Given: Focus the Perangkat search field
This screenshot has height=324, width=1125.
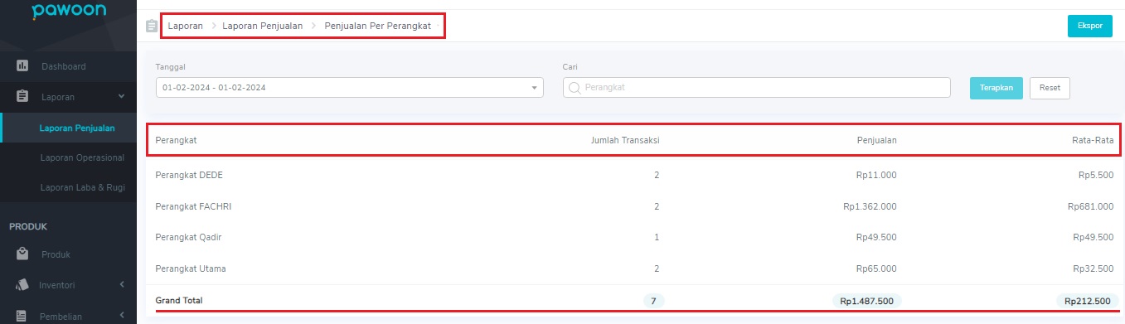Looking at the screenshot, I should coord(756,87).
